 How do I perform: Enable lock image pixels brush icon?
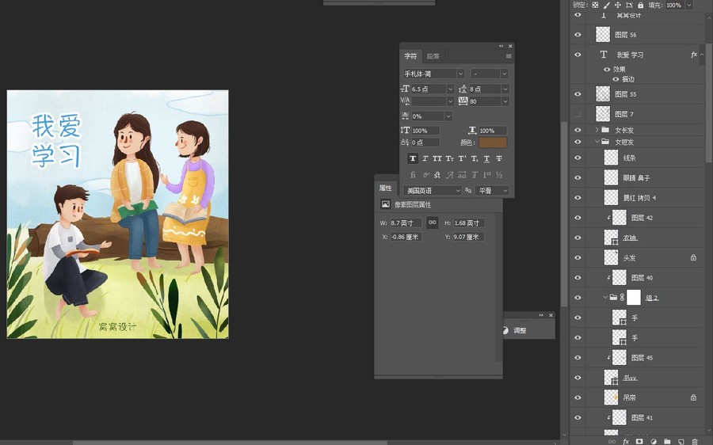(607, 5)
